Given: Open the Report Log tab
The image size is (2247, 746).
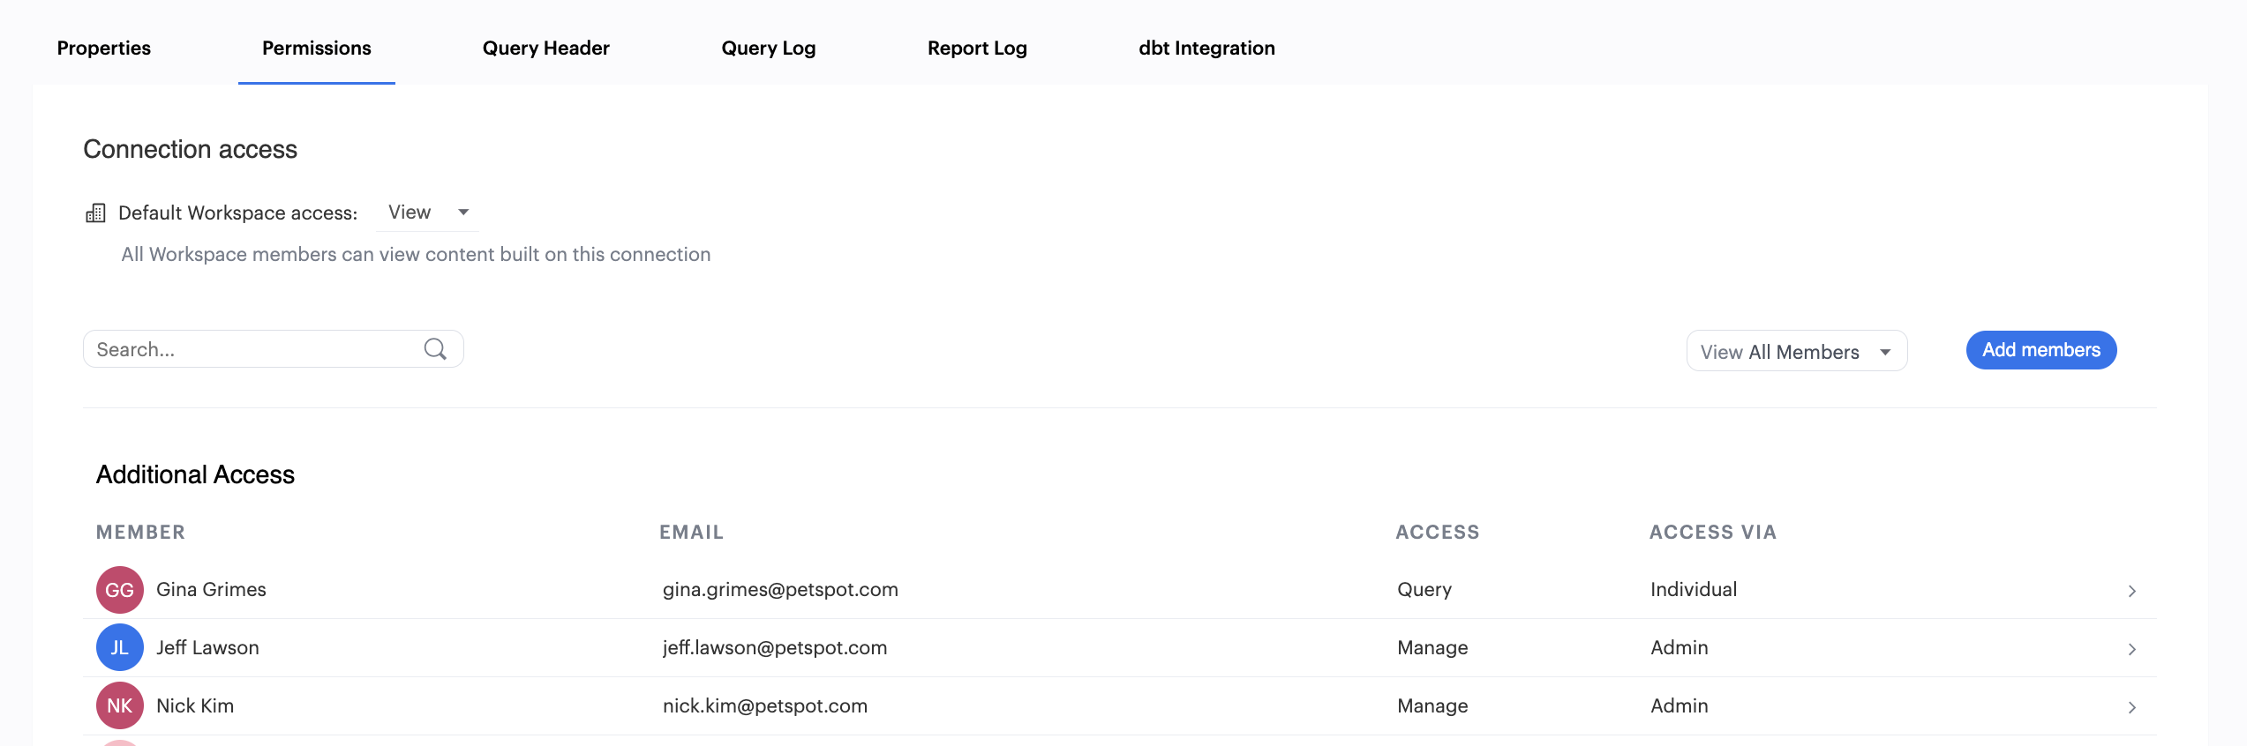Looking at the screenshot, I should pos(977,48).
